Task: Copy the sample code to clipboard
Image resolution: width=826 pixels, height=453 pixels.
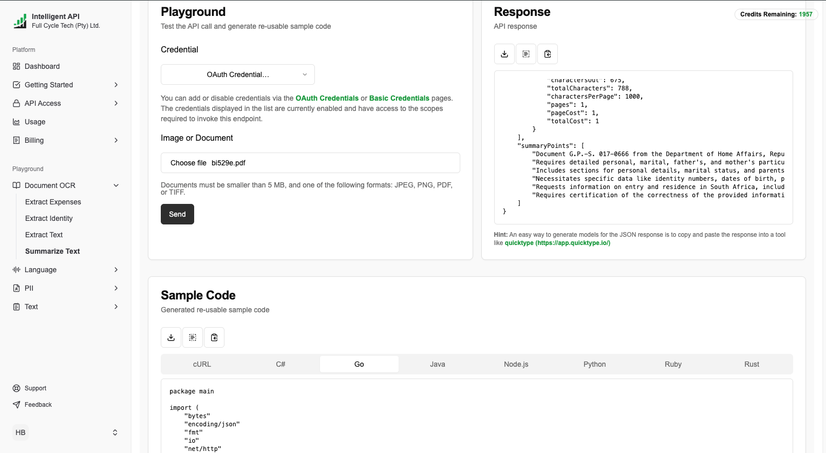Action: point(214,337)
